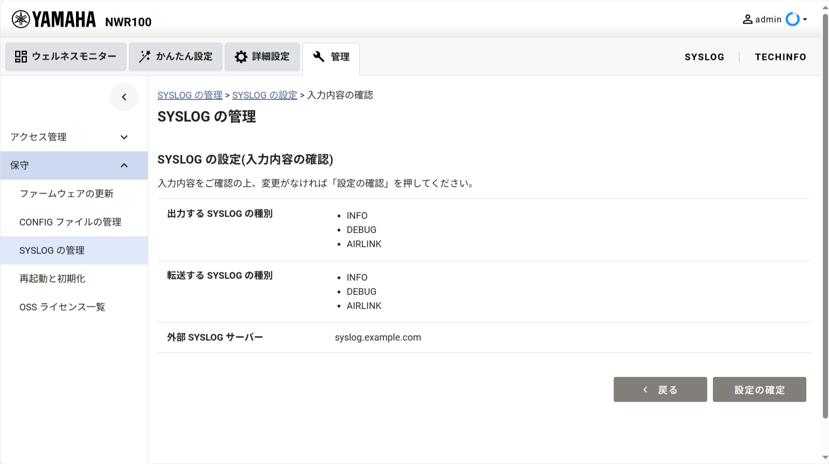This screenshot has height=464, width=829.
Task: Open TECHINFO in the top-right header
Action: click(780, 57)
